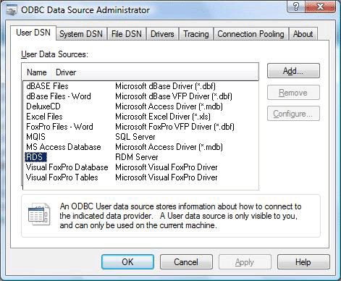
Task: Click the Driver column header
Action: (x=155, y=72)
